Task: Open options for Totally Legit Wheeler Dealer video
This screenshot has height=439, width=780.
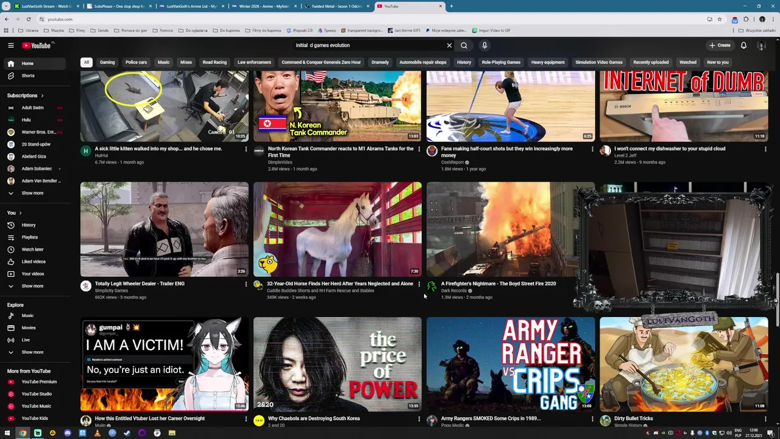Action: pos(246,284)
